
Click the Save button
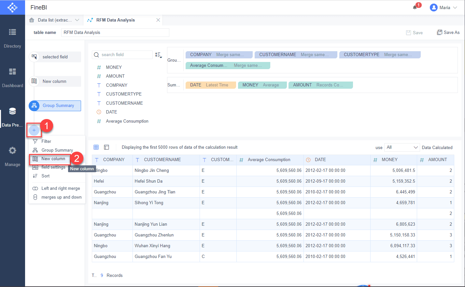point(414,33)
